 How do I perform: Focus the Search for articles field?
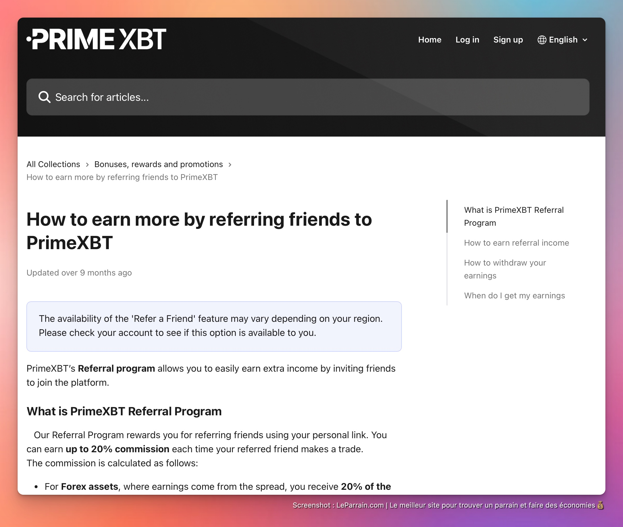tap(308, 97)
